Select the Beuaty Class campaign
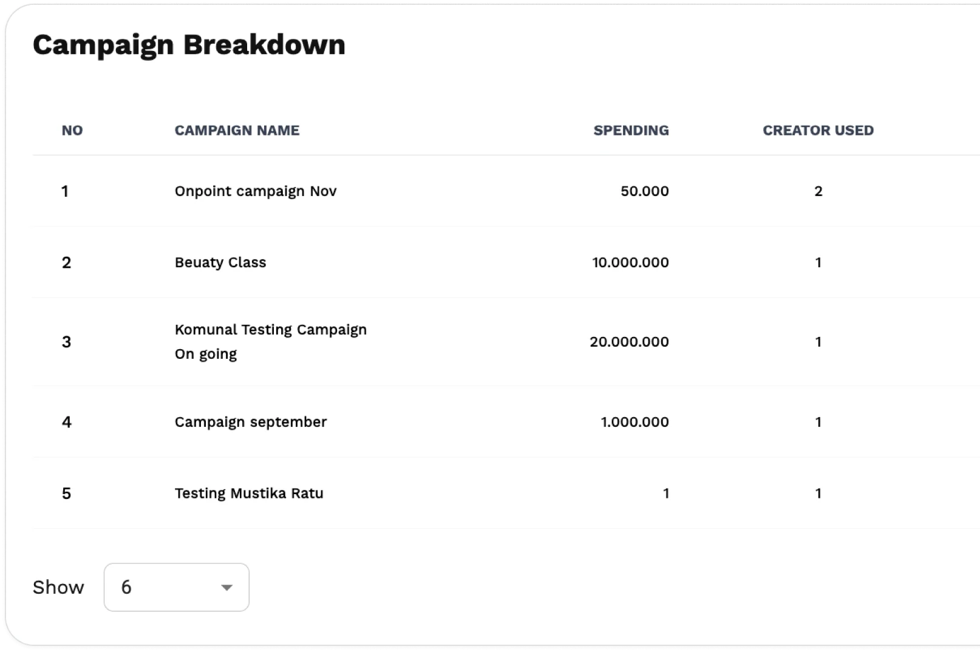Screen dimensions: 980x652 tap(220, 262)
